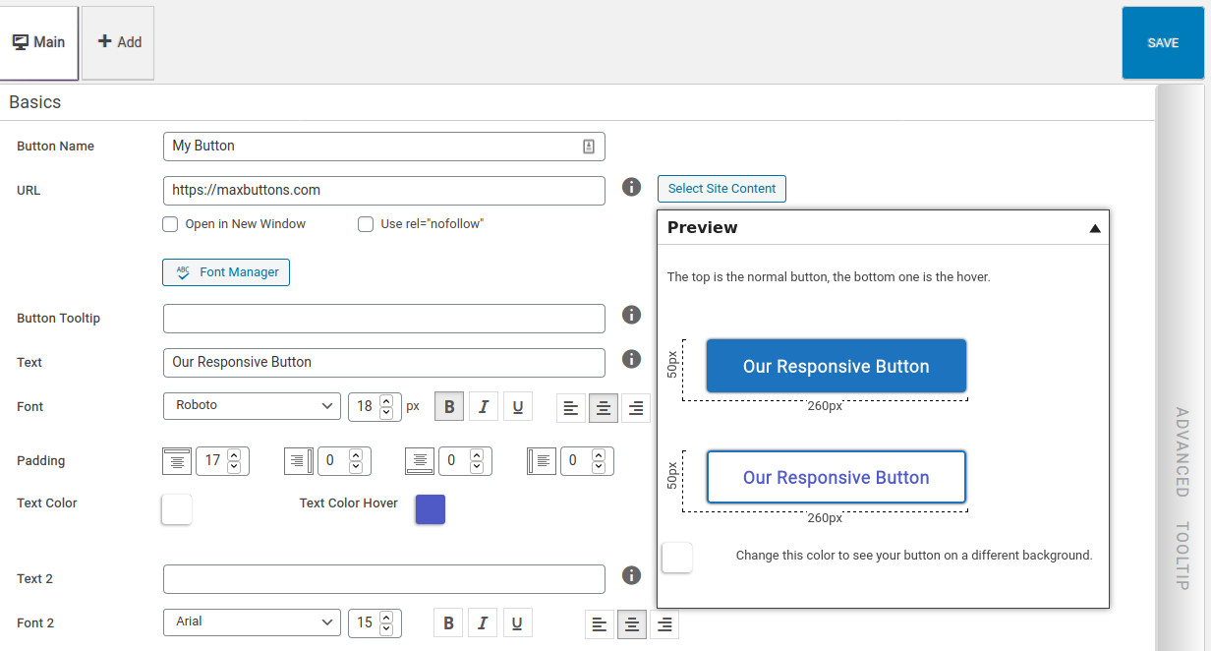1211x651 pixels.
Task: Click the info icon next to Button Tooltip
Action: point(631,315)
